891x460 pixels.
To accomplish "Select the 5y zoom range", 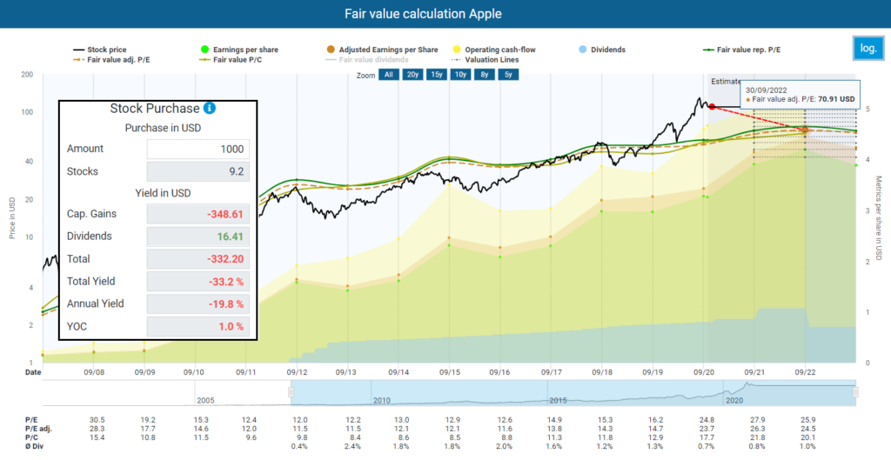I will click(x=508, y=75).
